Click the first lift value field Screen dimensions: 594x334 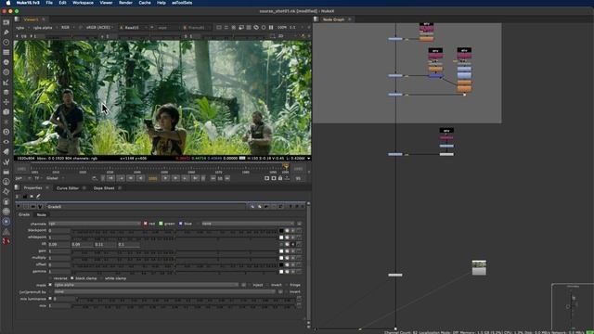point(58,244)
